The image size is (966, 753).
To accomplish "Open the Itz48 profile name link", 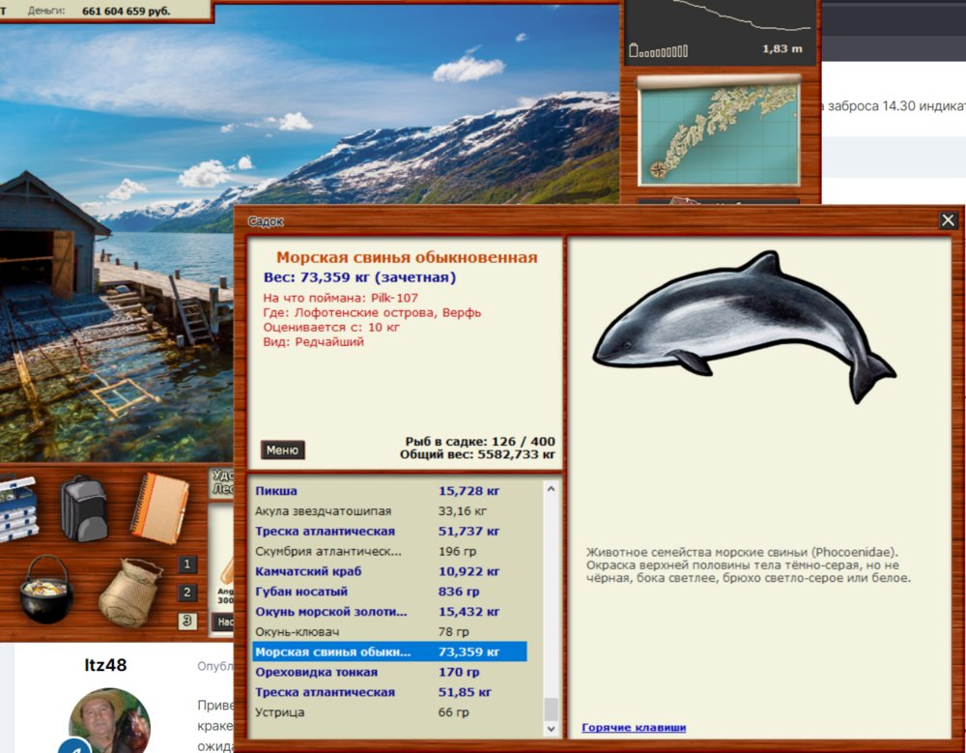I will coord(105,665).
